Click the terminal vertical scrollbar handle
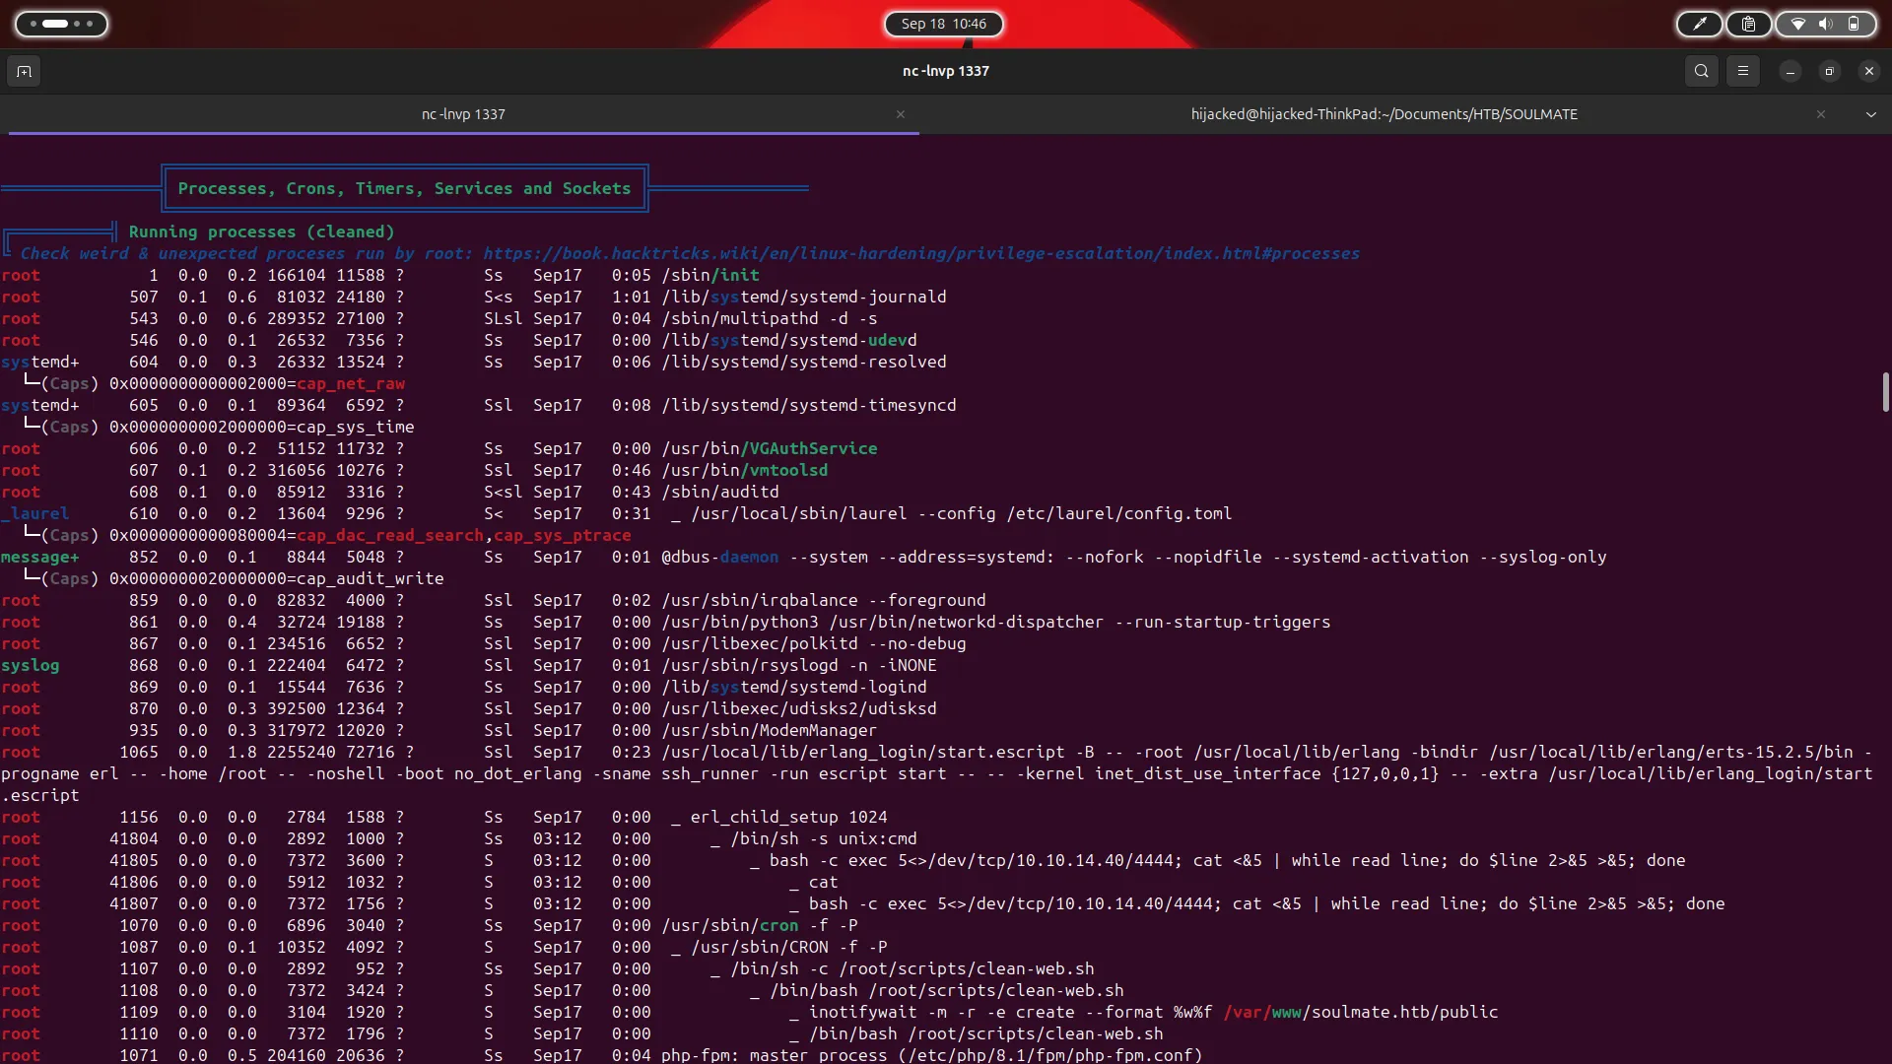 point(1885,392)
